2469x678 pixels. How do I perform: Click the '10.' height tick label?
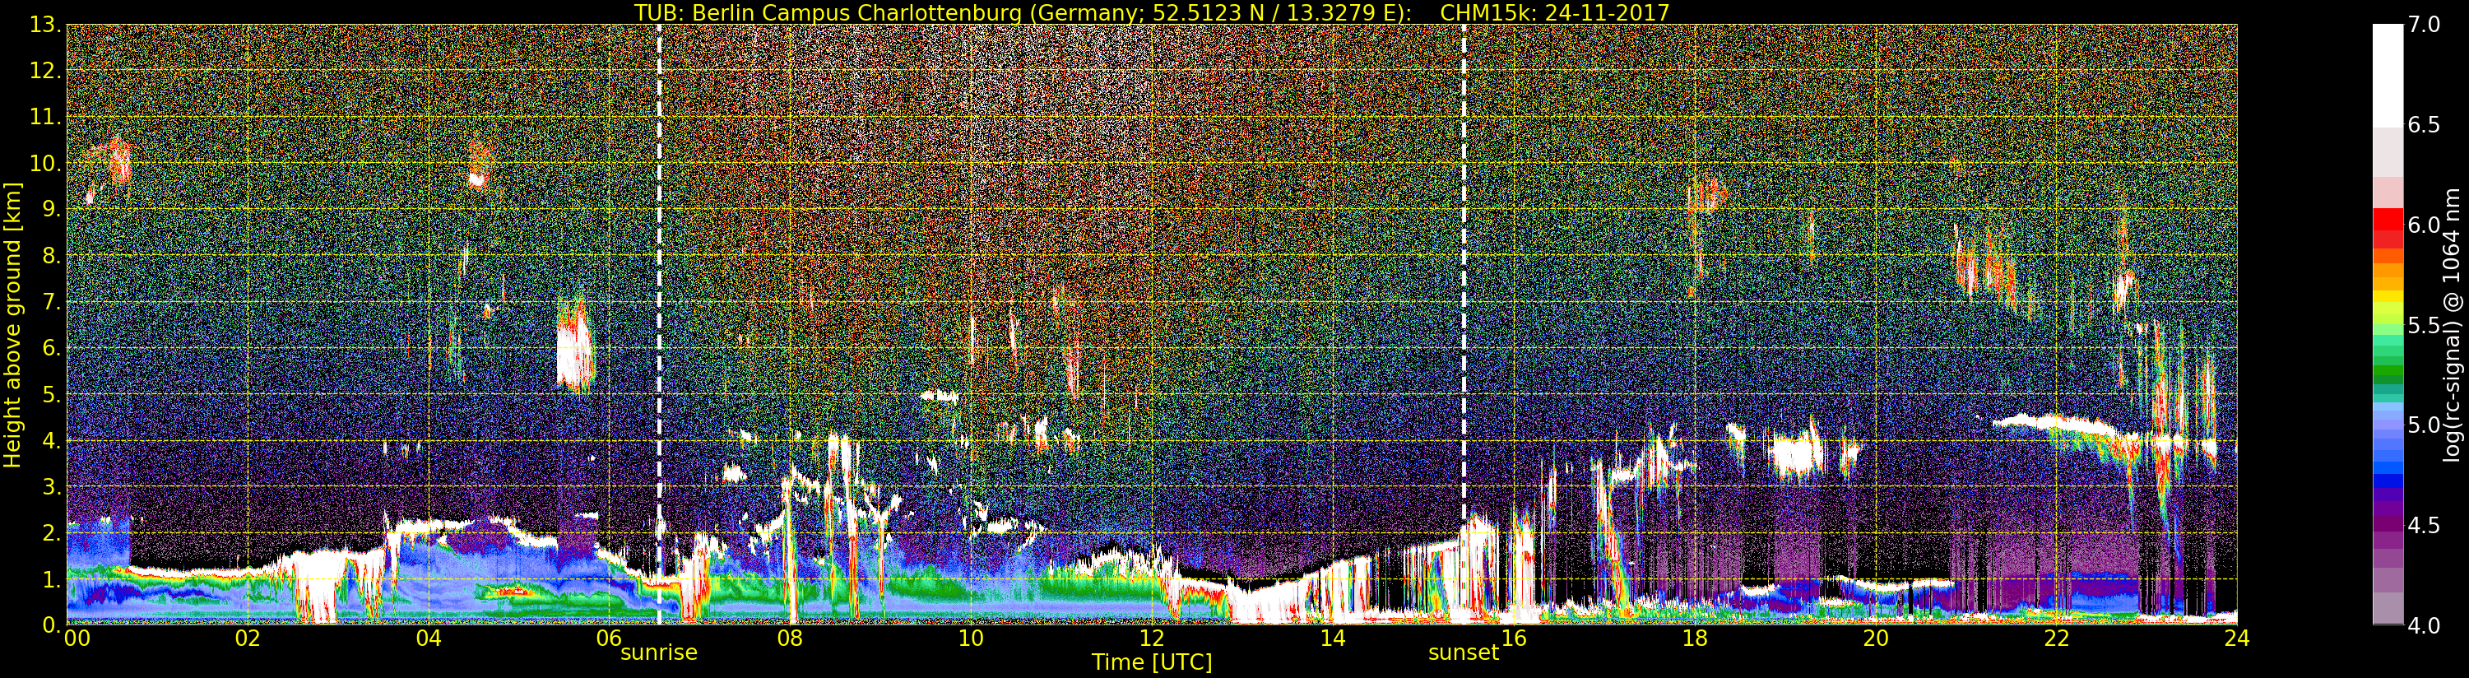(x=46, y=163)
